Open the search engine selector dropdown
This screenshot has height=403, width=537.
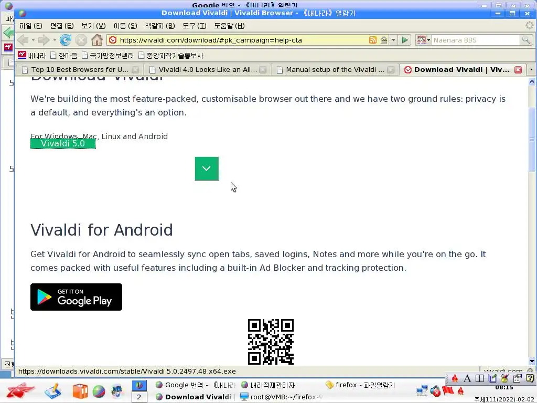(x=423, y=40)
